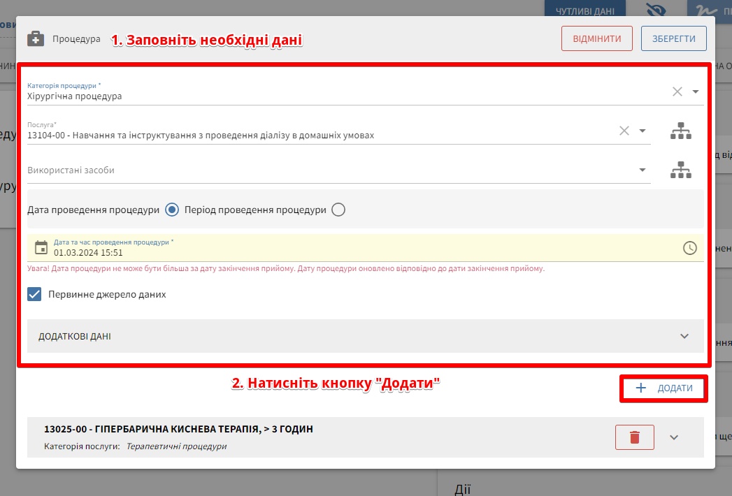The image size is (732, 496).
Task: Open service hierarchy tree icon beside Послуга
Action: coord(680,131)
